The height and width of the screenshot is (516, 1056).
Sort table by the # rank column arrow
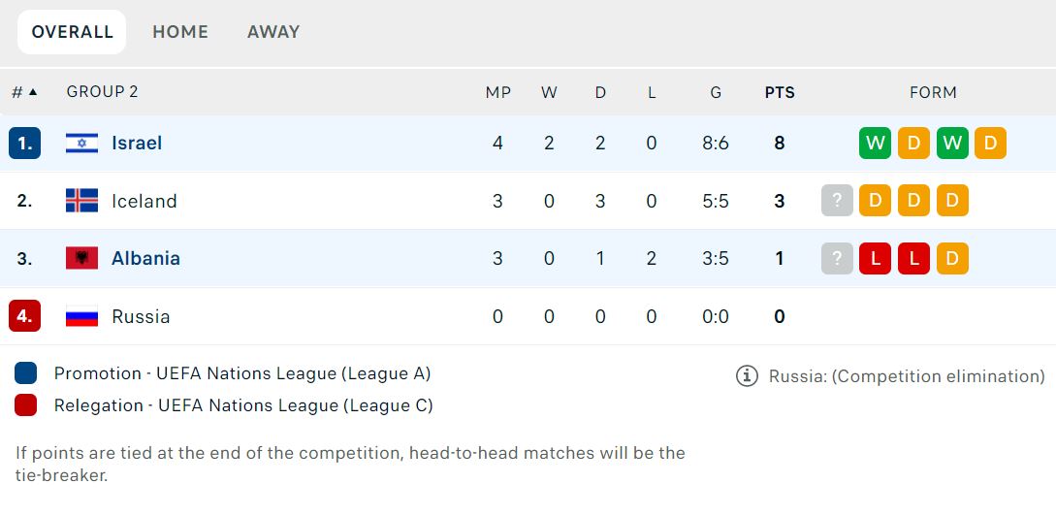point(33,92)
